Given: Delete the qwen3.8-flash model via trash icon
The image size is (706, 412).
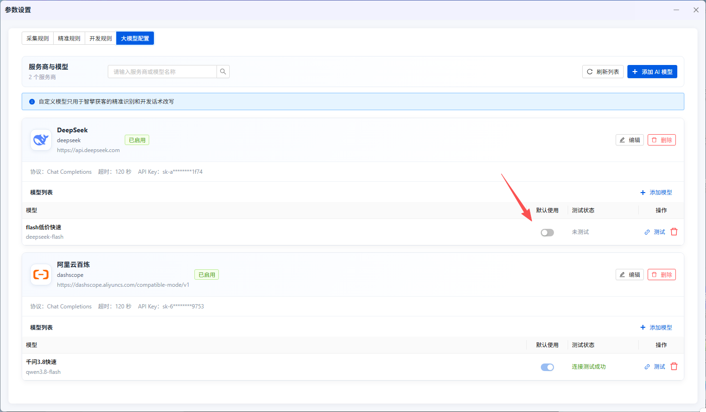Looking at the screenshot, I should pyautogui.click(x=674, y=366).
